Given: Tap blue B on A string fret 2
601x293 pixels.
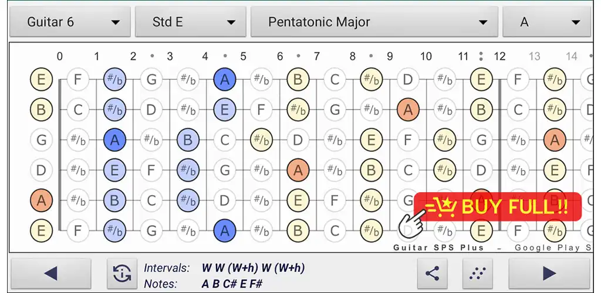Looking at the screenshot, I should pos(114,200).
